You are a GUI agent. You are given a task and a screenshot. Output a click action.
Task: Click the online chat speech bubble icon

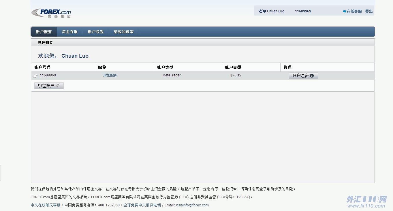click(344, 12)
